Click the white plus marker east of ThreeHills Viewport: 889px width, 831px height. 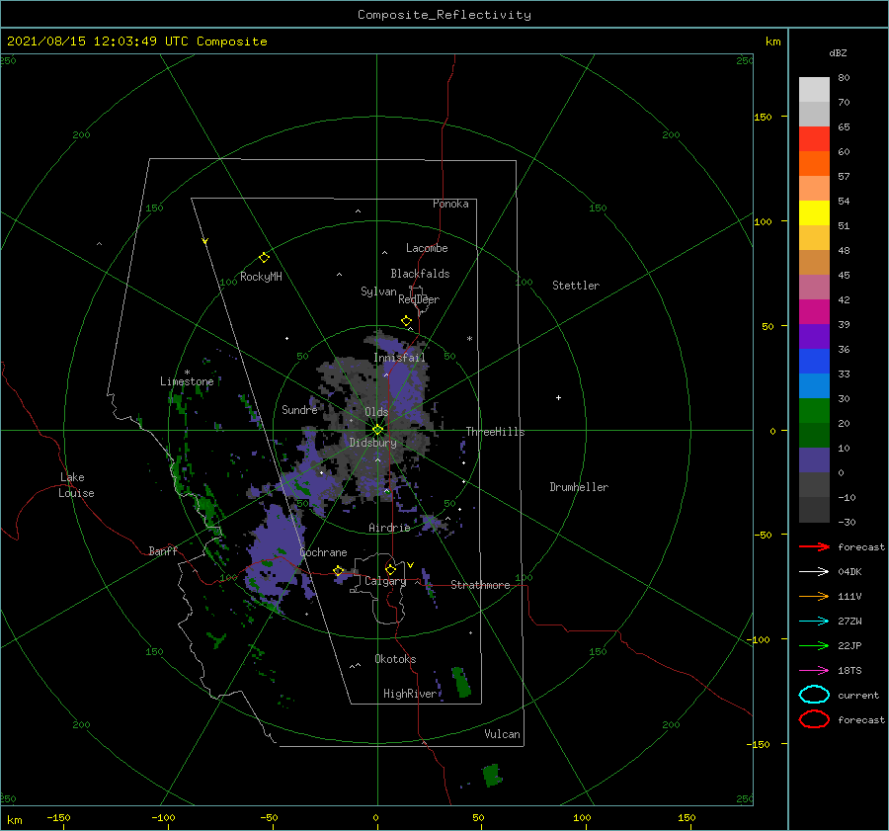[558, 397]
